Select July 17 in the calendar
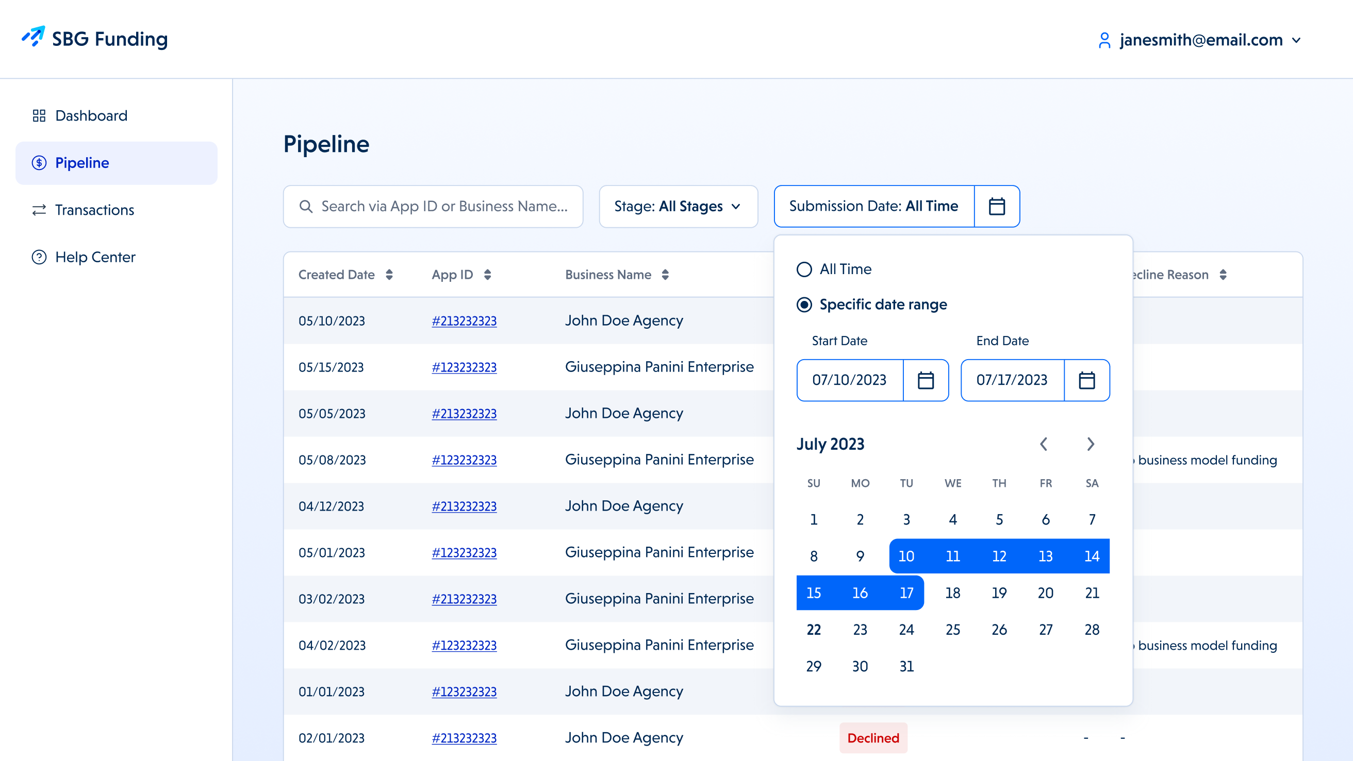The height and width of the screenshot is (761, 1353). pyautogui.click(x=906, y=593)
